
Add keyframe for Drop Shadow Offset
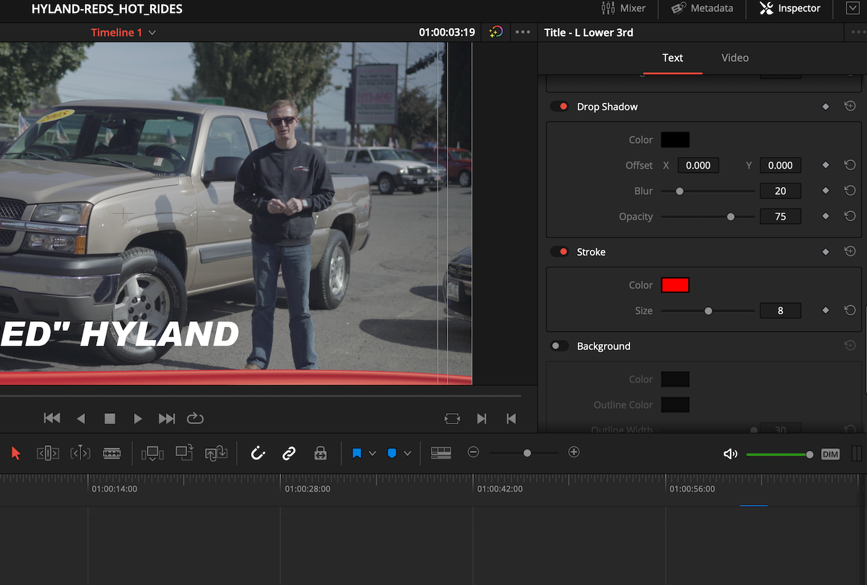coord(826,165)
